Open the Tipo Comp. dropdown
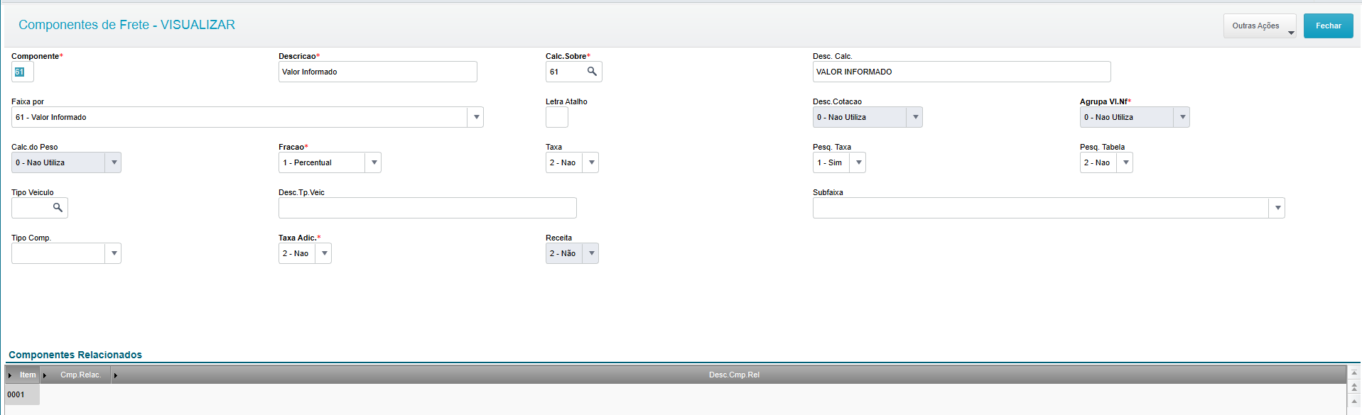Viewport: 1362px width, 415px height. [x=114, y=253]
